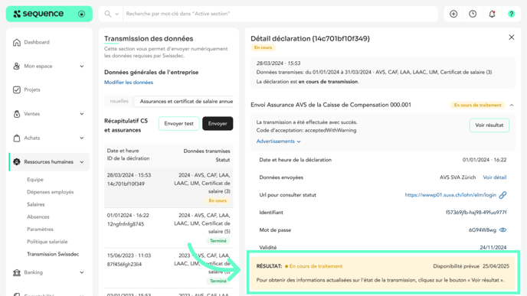Viewport: 527px width, 296px height.
Task: Click the En cours de traitement badge
Action: (x=477, y=105)
